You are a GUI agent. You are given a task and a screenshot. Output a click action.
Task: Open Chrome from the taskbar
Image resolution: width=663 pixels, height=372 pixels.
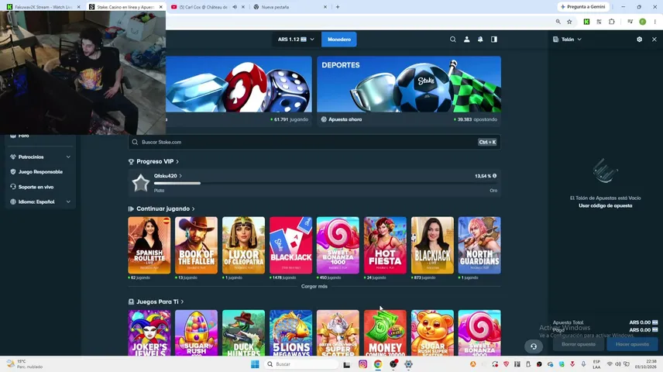378,364
